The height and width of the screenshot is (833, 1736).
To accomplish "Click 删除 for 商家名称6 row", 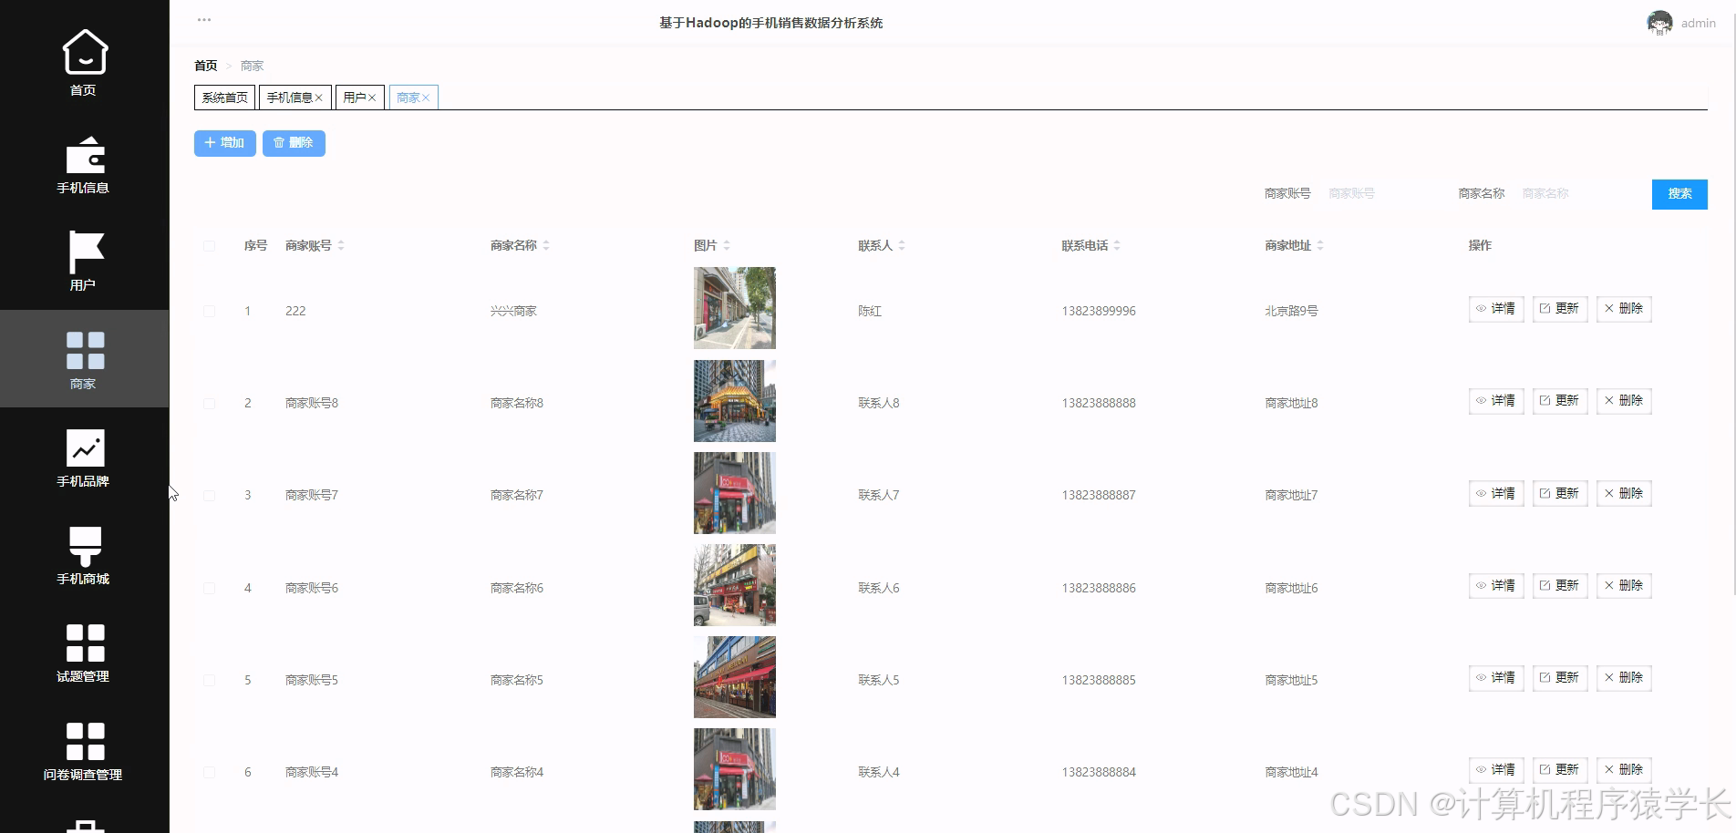I will [x=1624, y=586].
